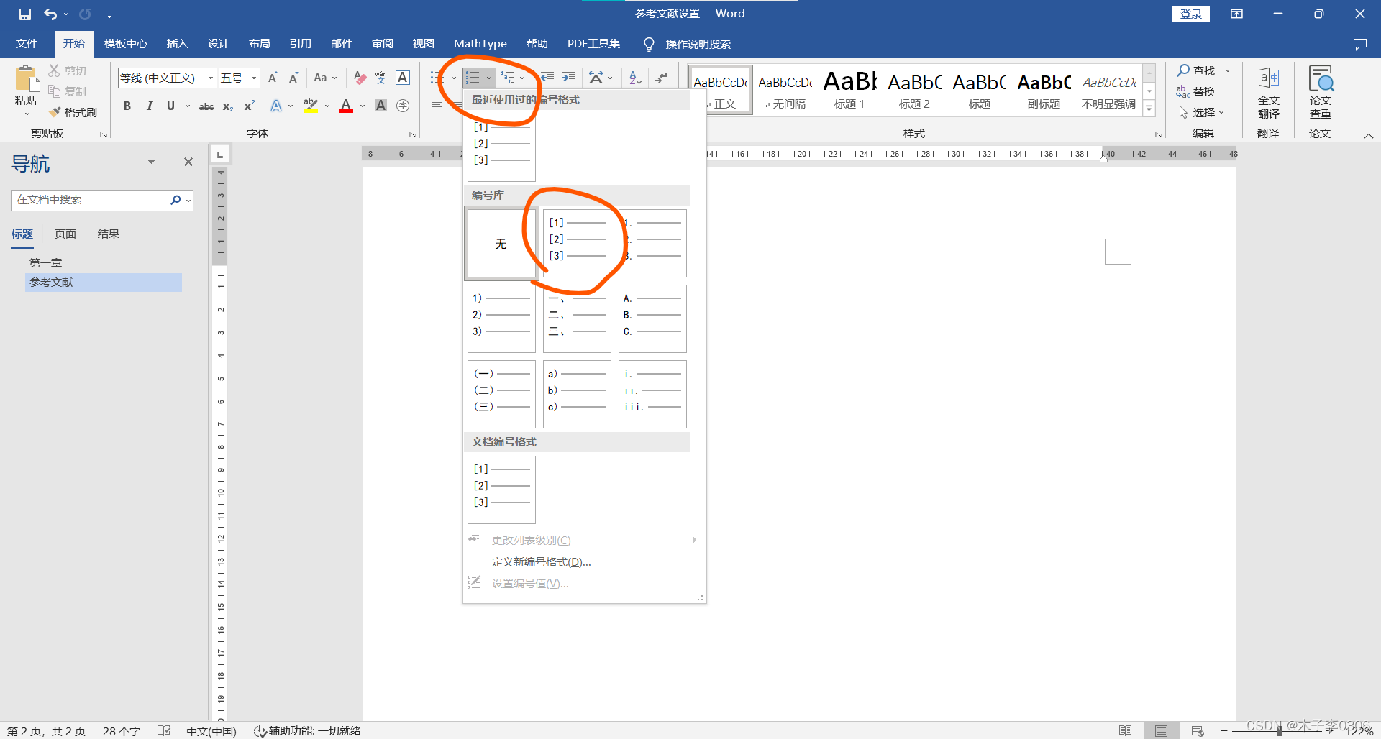Viewport: 1381px width, 739px height.
Task: Open the font color dropdown arrow
Action: point(363,106)
